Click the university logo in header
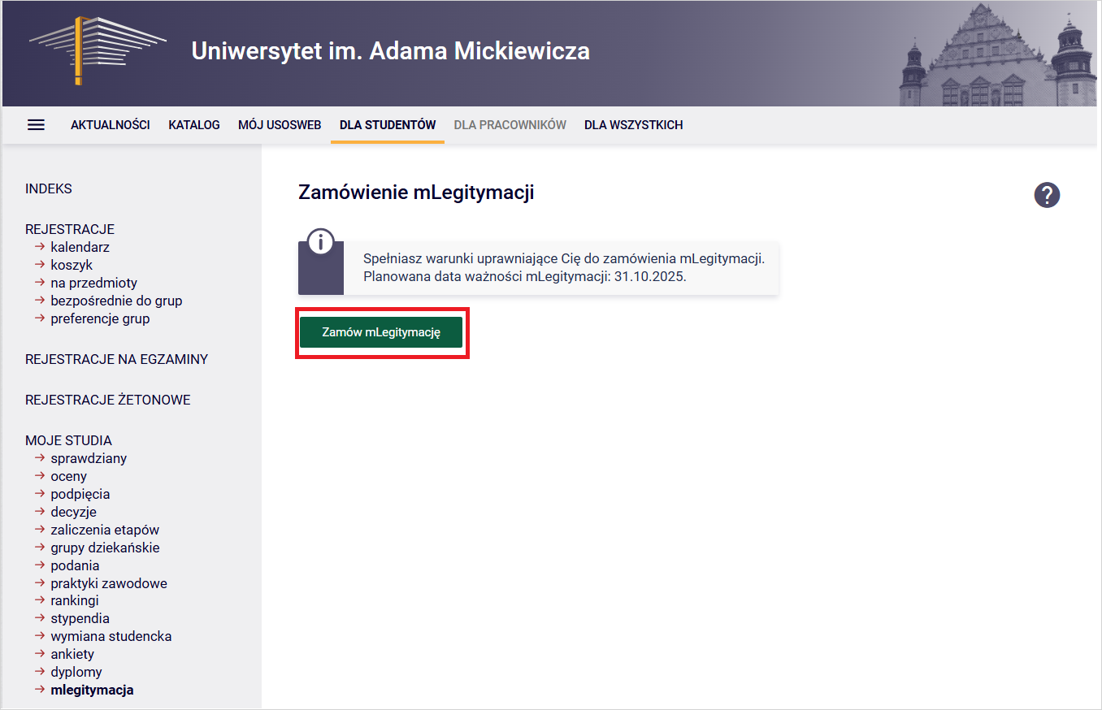The width and height of the screenshot is (1102, 710). pos(98,50)
